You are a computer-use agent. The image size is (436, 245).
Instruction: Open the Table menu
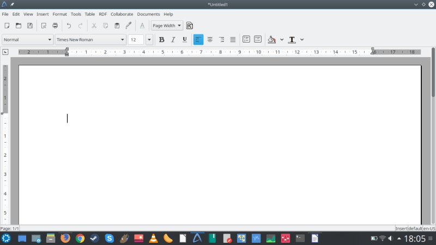pos(90,14)
